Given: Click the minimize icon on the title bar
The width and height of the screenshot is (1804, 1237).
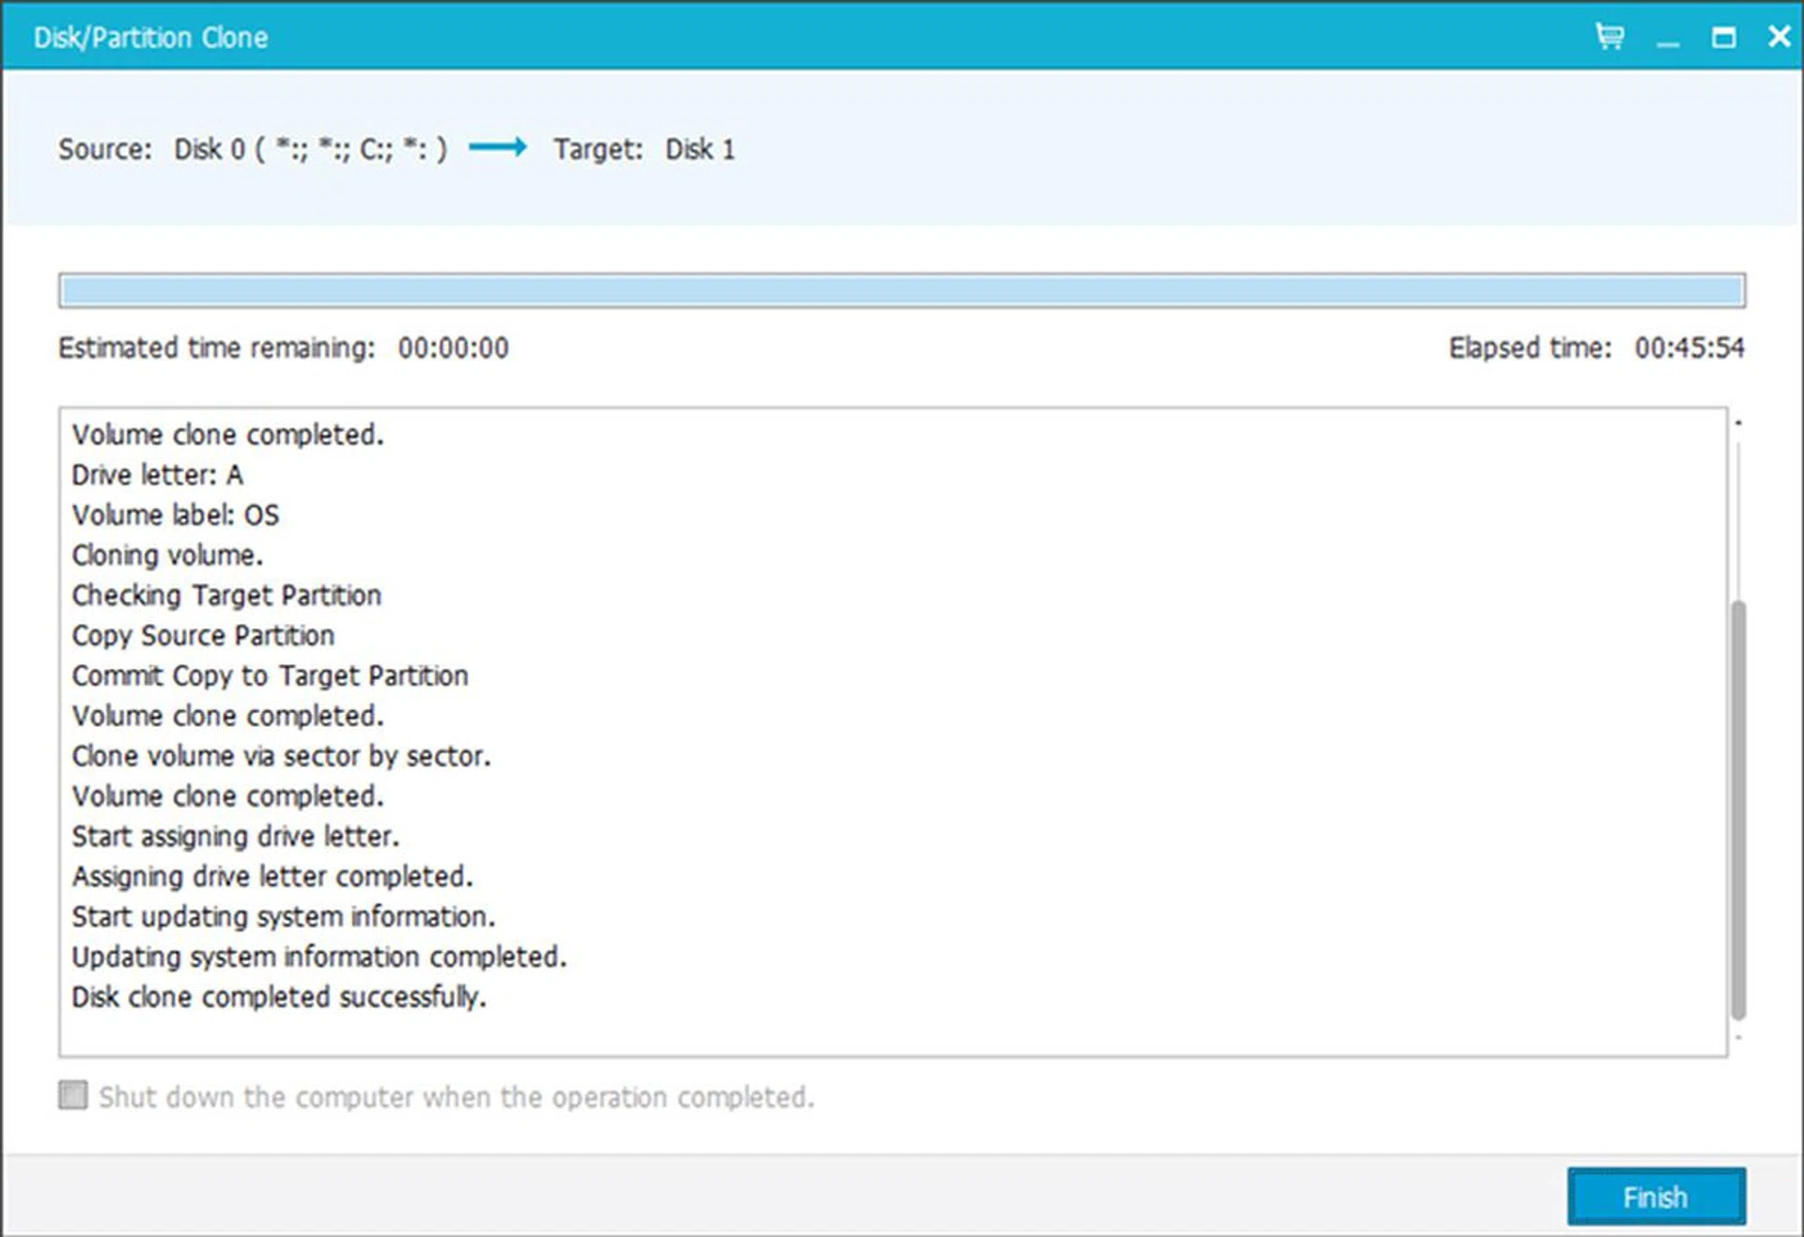Looking at the screenshot, I should pos(1667,42).
